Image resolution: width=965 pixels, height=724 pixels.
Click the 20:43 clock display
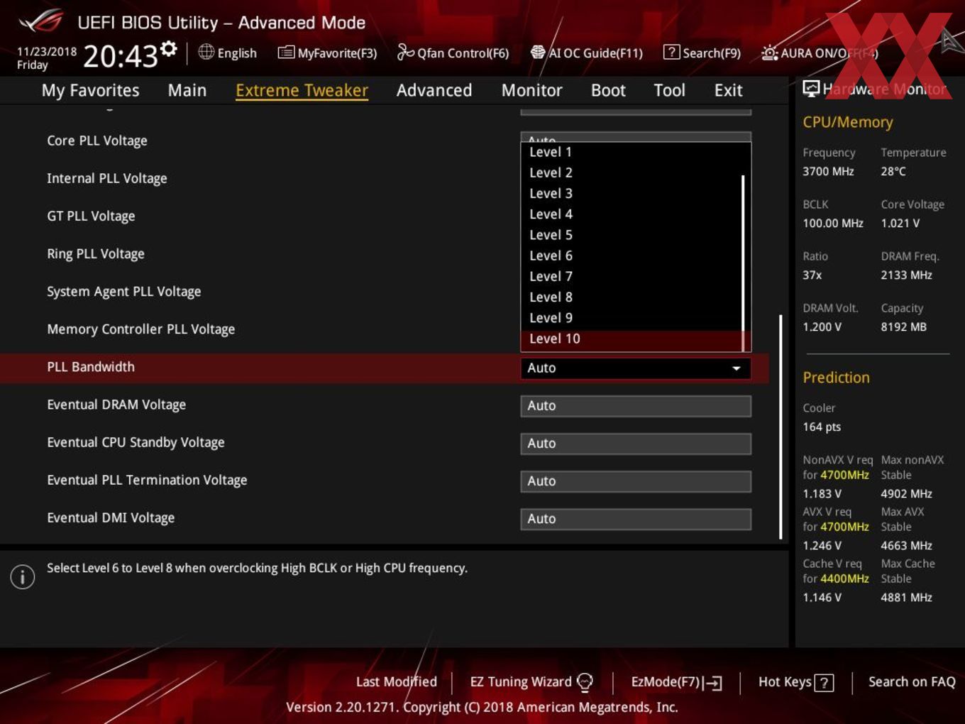click(x=120, y=56)
